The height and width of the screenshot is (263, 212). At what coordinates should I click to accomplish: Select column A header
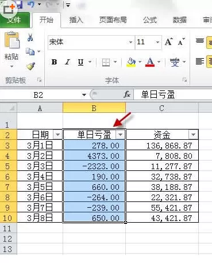pyautogui.click(x=40, y=108)
